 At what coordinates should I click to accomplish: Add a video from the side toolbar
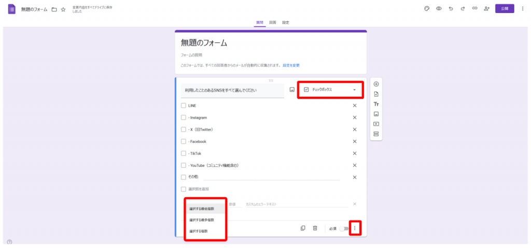376,124
